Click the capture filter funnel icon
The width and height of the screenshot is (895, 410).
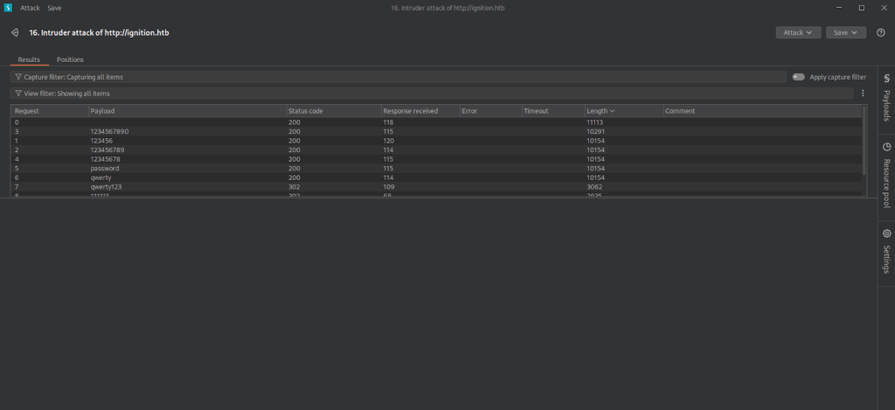[18, 77]
